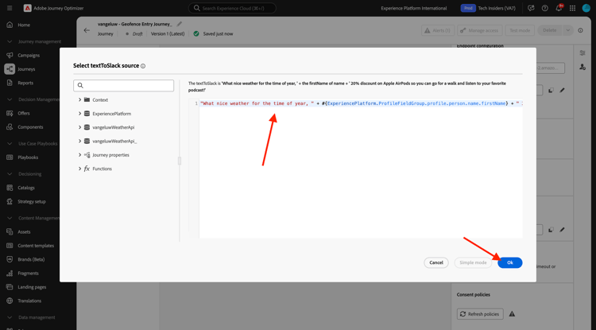Image resolution: width=596 pixels, height=330 pixels.
Task: Open the dropdown arrow next to Delete
Action: (x=568, y=30)
